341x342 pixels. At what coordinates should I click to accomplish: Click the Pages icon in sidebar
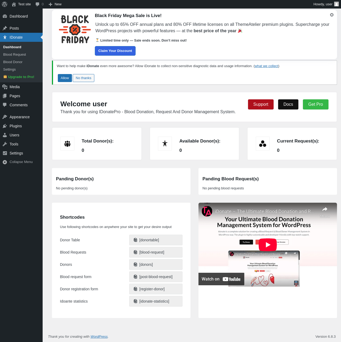[5, 96]
